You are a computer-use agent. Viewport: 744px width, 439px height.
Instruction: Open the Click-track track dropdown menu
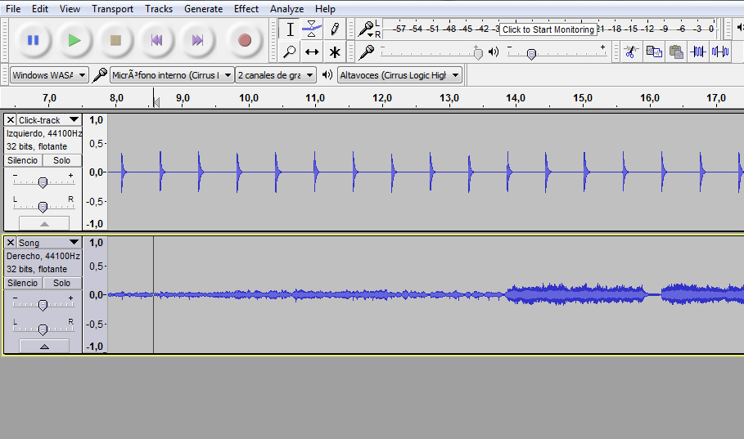pyautogui.click(x=49, y=120)
